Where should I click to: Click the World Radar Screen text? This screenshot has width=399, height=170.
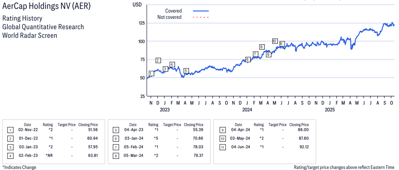[30, 35]
